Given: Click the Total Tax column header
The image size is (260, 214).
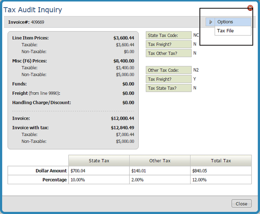Looking at the screenshot, I should pos(221,160).
